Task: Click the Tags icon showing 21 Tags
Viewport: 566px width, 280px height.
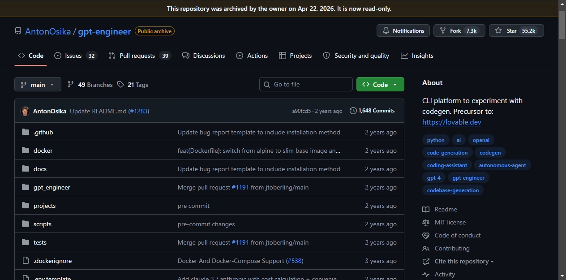Action: (120, 85)
